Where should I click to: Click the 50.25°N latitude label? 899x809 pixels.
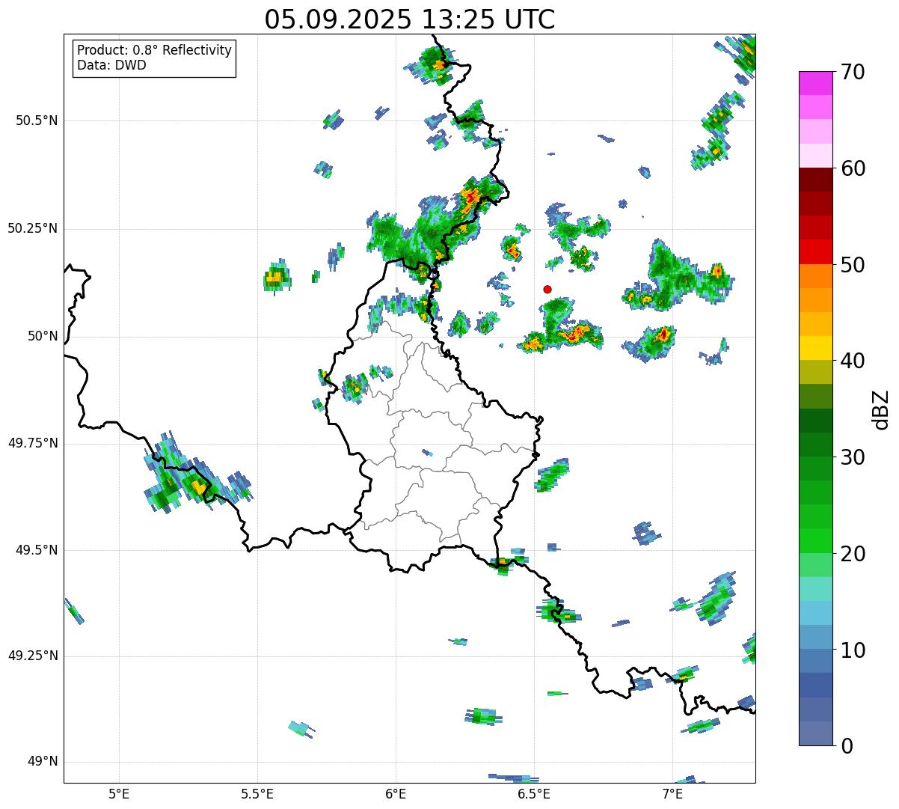pyautogui.click(x=33, y=228)
